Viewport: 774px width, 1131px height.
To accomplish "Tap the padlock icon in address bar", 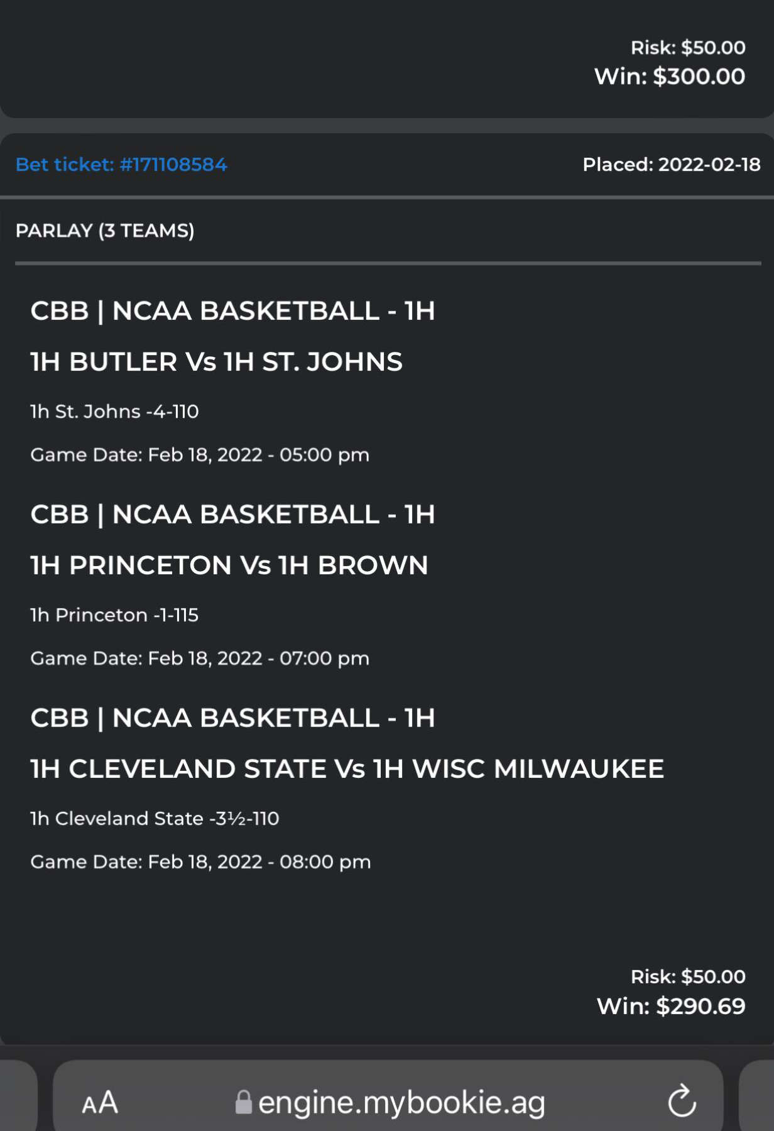I will pyautogui.click(x=243, y=1102).
